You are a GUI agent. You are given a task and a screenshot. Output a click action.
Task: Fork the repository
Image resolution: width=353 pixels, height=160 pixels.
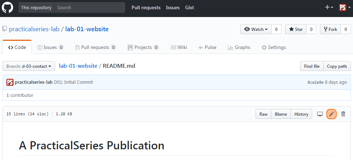coord(330,29)
